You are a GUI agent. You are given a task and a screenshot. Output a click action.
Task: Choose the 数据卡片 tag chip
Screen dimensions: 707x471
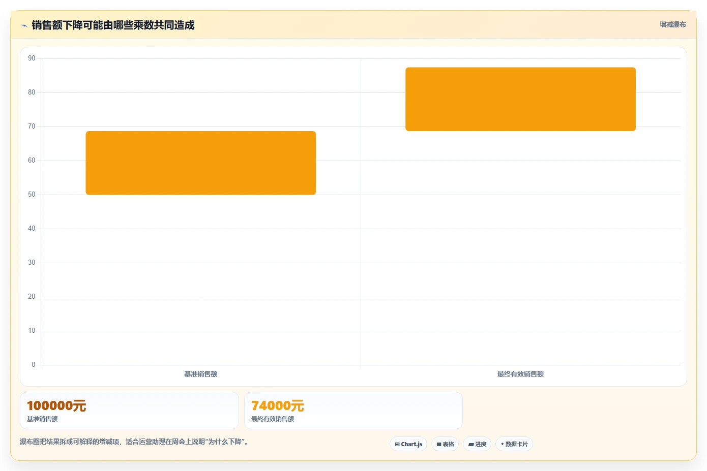click(514, 444)
